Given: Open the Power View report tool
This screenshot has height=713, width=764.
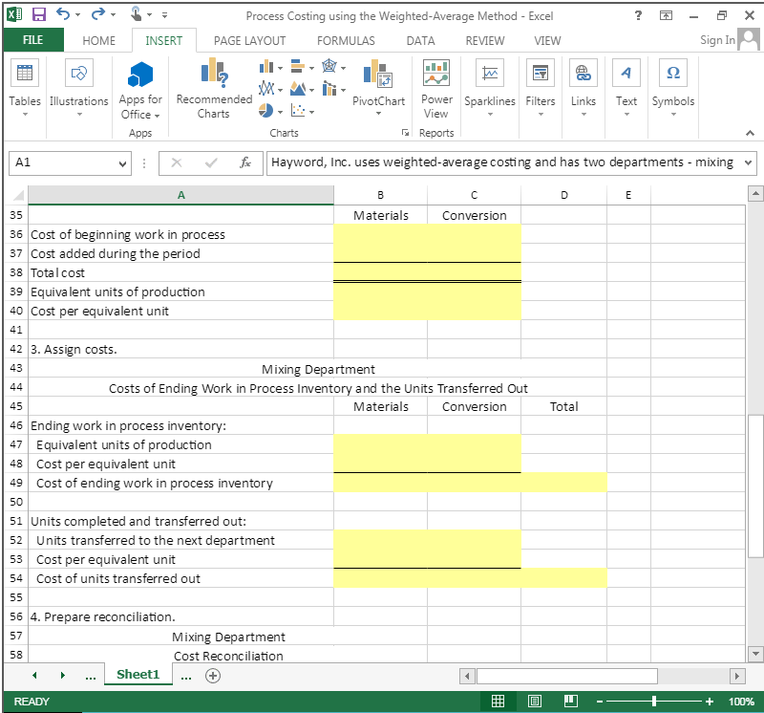Looking at the screenshot, I should (436, 89).
